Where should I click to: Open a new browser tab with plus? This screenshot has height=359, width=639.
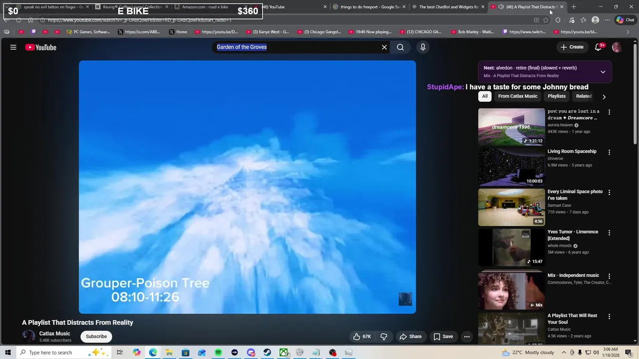[574, 7]
